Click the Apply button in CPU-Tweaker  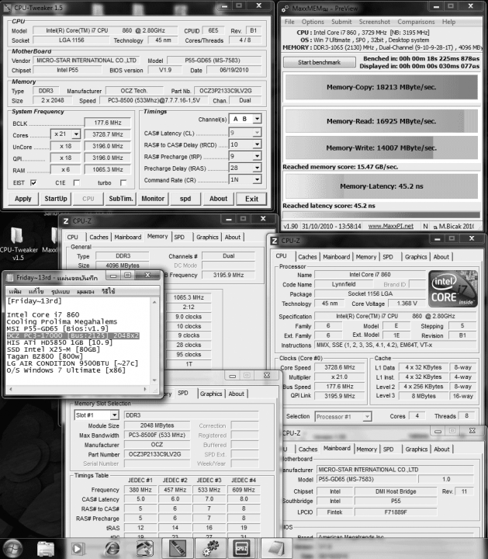[22, 199]
